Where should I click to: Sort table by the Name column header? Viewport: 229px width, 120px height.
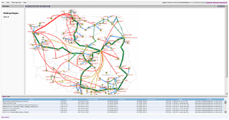(31, 99)
